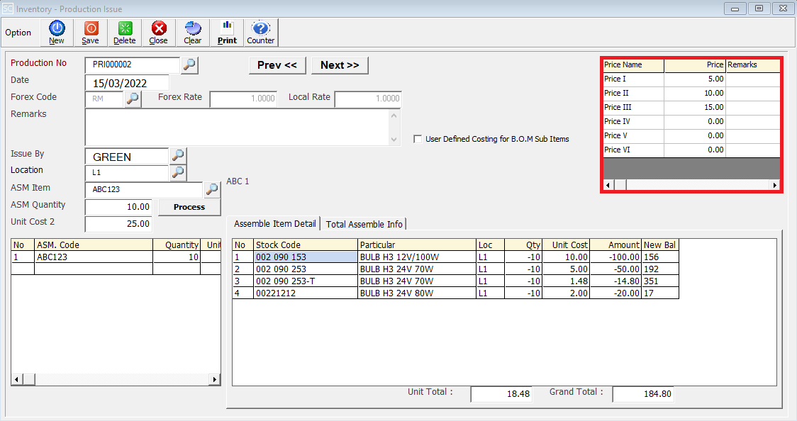Select particular BULB H3 24V 80W
Screen dimensions: 797x421
point(417,293)
